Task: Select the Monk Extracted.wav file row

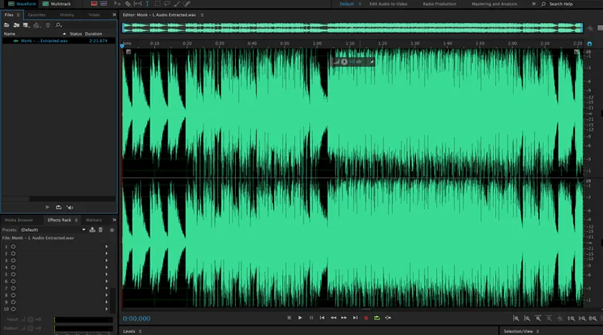Action: coord(59,41)
